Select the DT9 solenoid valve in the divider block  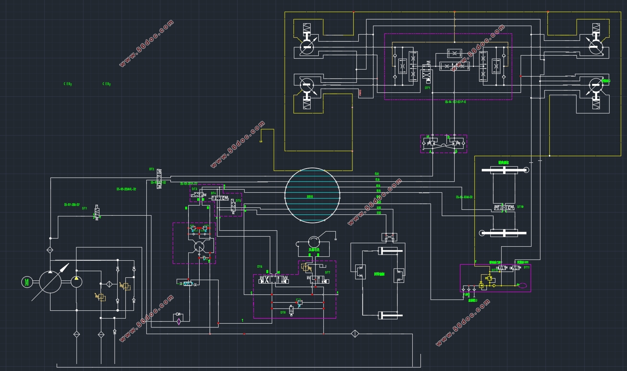(x=427, y=72)
